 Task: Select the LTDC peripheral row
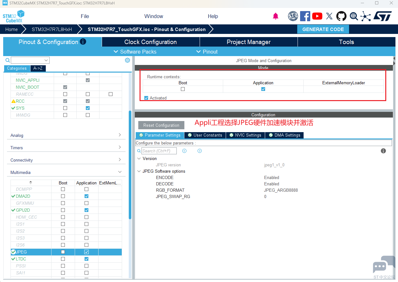coord(66,259)
